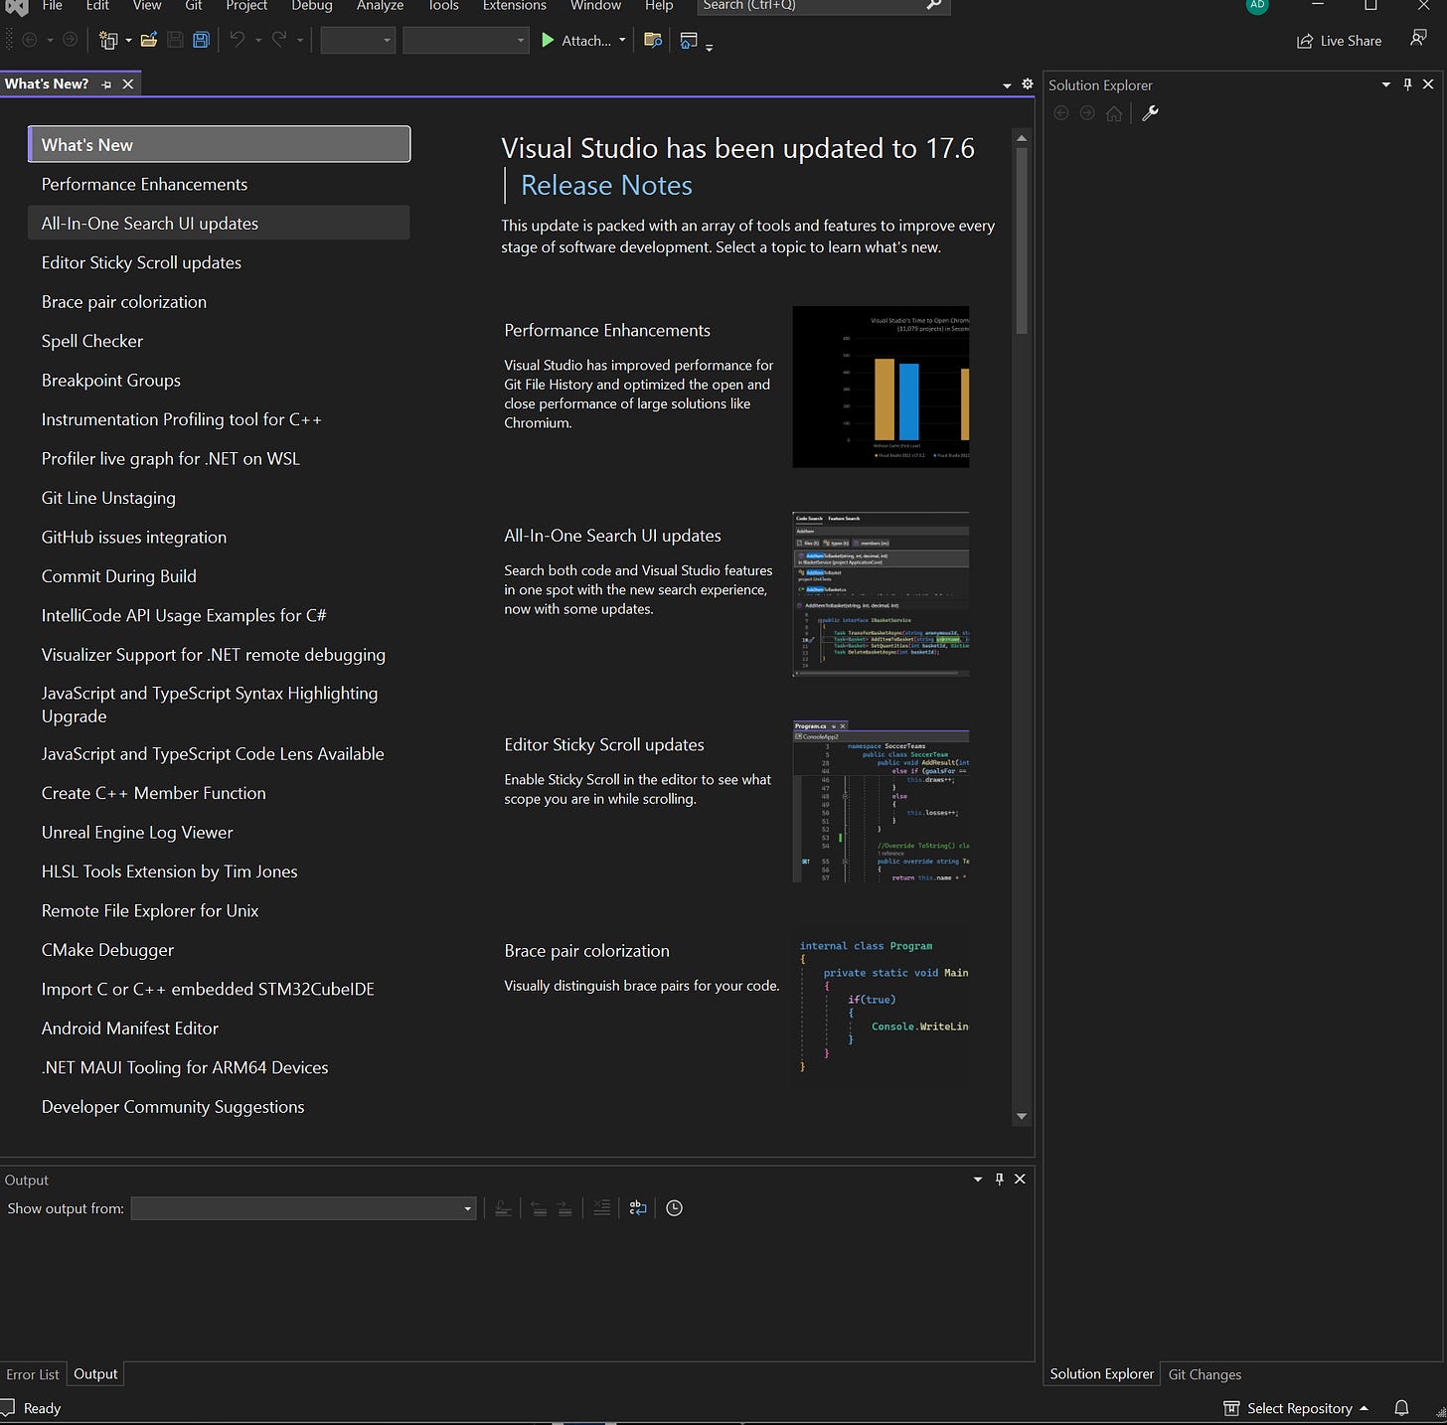
Task: Click the Solution Explorer Back icon
Action: 1061,113
